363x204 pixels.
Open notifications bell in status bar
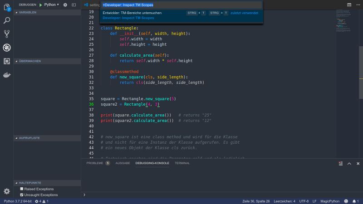pyautogui.click(x=356, y=201)
